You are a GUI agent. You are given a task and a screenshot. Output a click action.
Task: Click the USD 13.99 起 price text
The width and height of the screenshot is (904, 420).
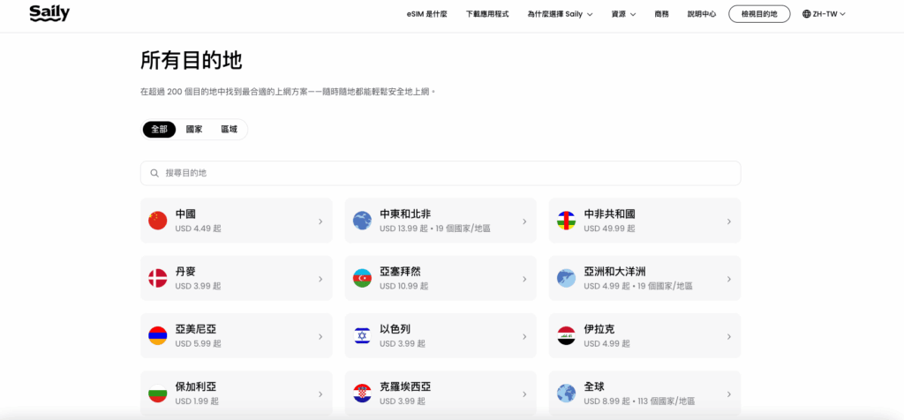pos(403,229)
